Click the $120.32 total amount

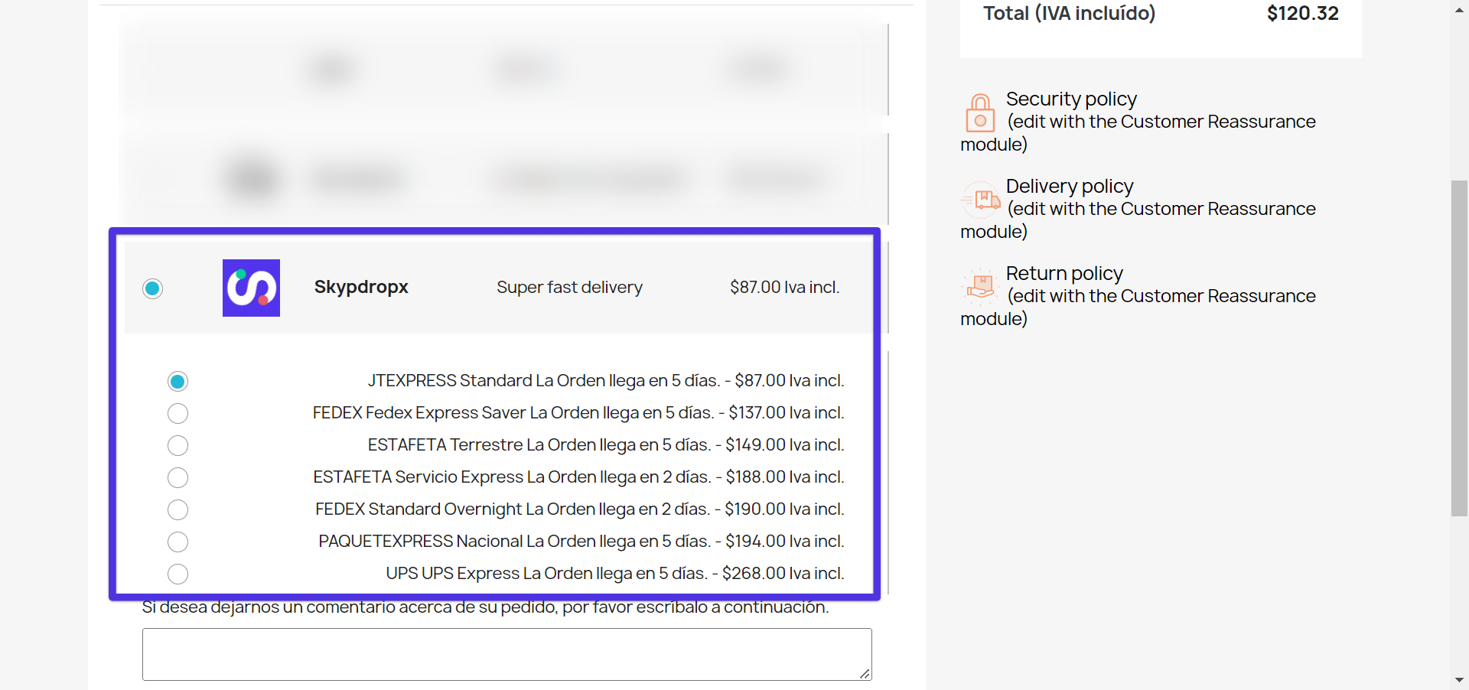click(x=1302, y=14)
